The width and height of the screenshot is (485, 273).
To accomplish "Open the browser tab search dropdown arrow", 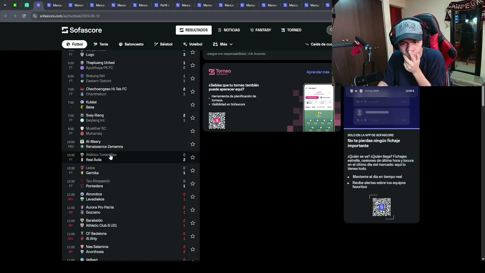I will pos(5,5).
